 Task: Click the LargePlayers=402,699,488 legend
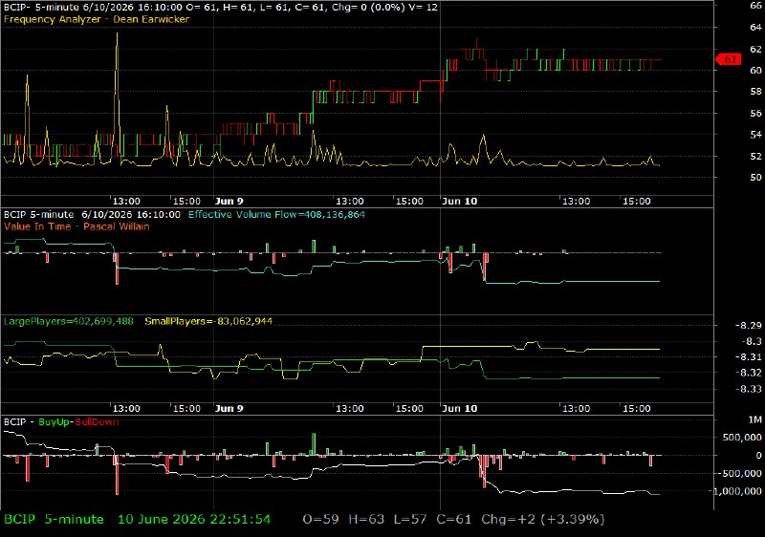point(68,321)
